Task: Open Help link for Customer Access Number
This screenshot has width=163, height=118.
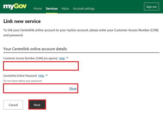Action: click(x=62, y=58)
